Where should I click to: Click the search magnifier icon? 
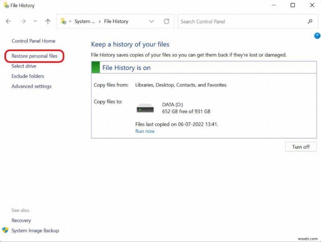tap(310, 22)
